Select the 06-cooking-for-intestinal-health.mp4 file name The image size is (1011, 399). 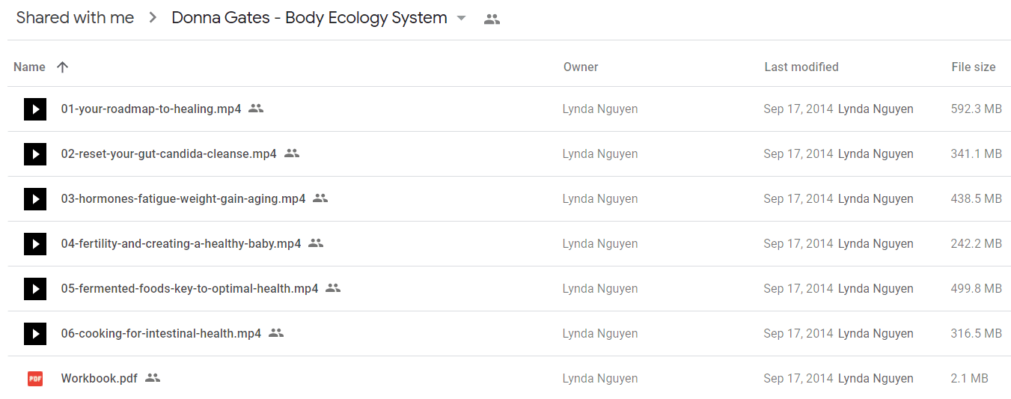click(x=161, y=334)
